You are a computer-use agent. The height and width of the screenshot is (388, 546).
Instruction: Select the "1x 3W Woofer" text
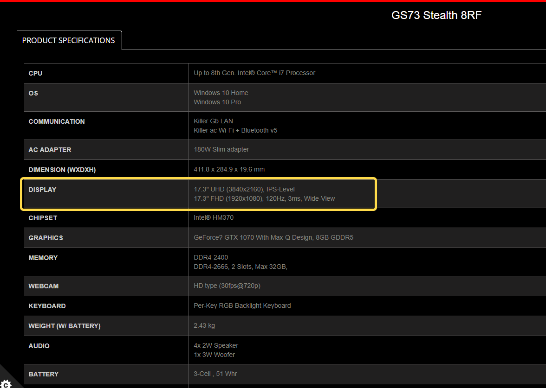tap(214, 355)
